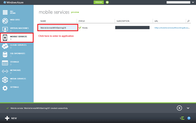Click the plus NEW button
196x123 pixels.
click(11, 118)
